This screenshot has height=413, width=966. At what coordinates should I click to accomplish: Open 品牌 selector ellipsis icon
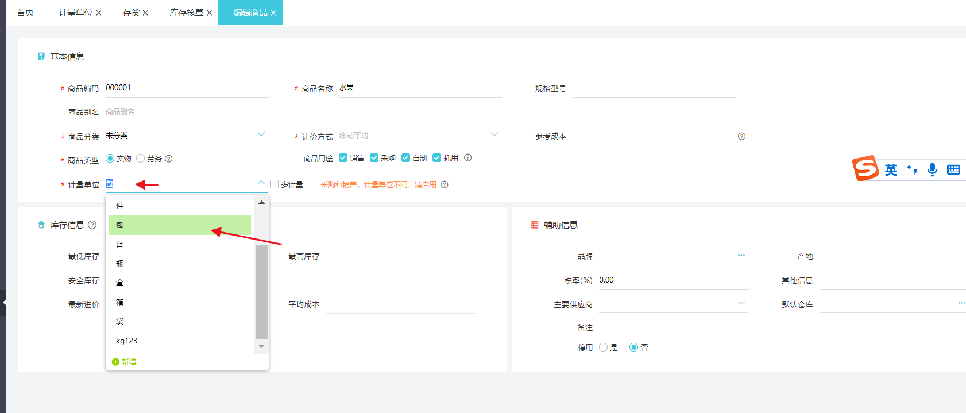point(741,256)
